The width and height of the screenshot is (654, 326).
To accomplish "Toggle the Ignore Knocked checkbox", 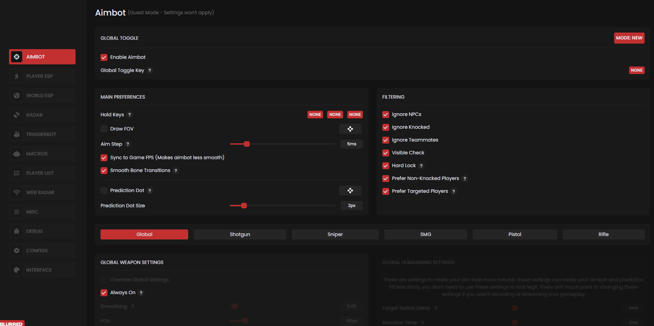I will coord(385,127).
